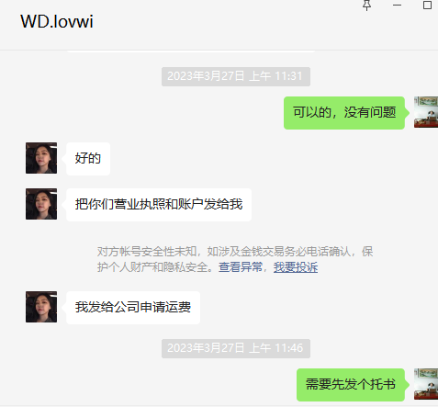Click the account security warning text

click(235, 259)
